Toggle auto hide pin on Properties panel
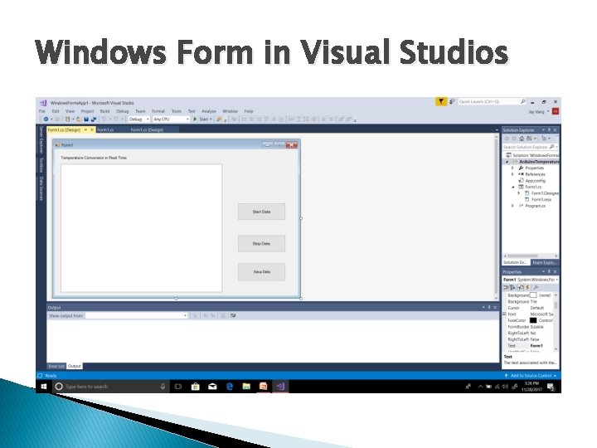597x448 pixels. (549, 271)
